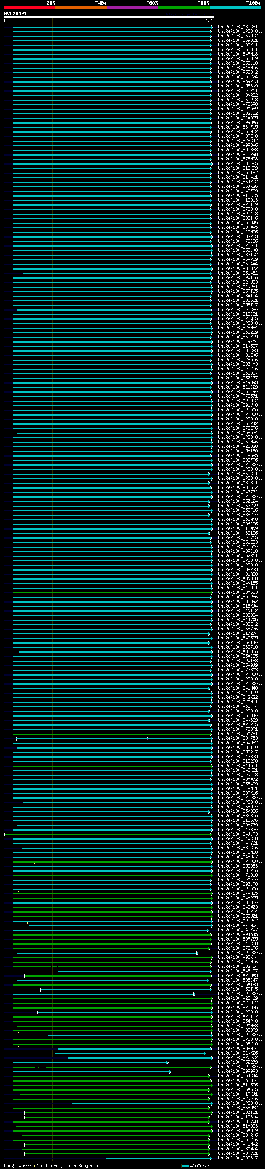This screenshot has height=1169, width=265.
Task: Select hit label UniRef100_Q8I7U0
Action: [237, 646]
